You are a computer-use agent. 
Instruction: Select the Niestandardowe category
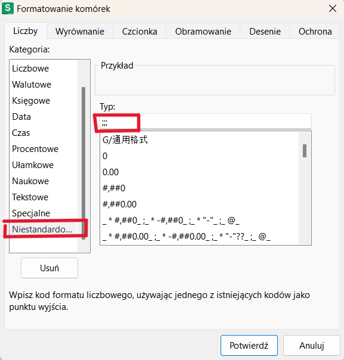click(44, 229)
